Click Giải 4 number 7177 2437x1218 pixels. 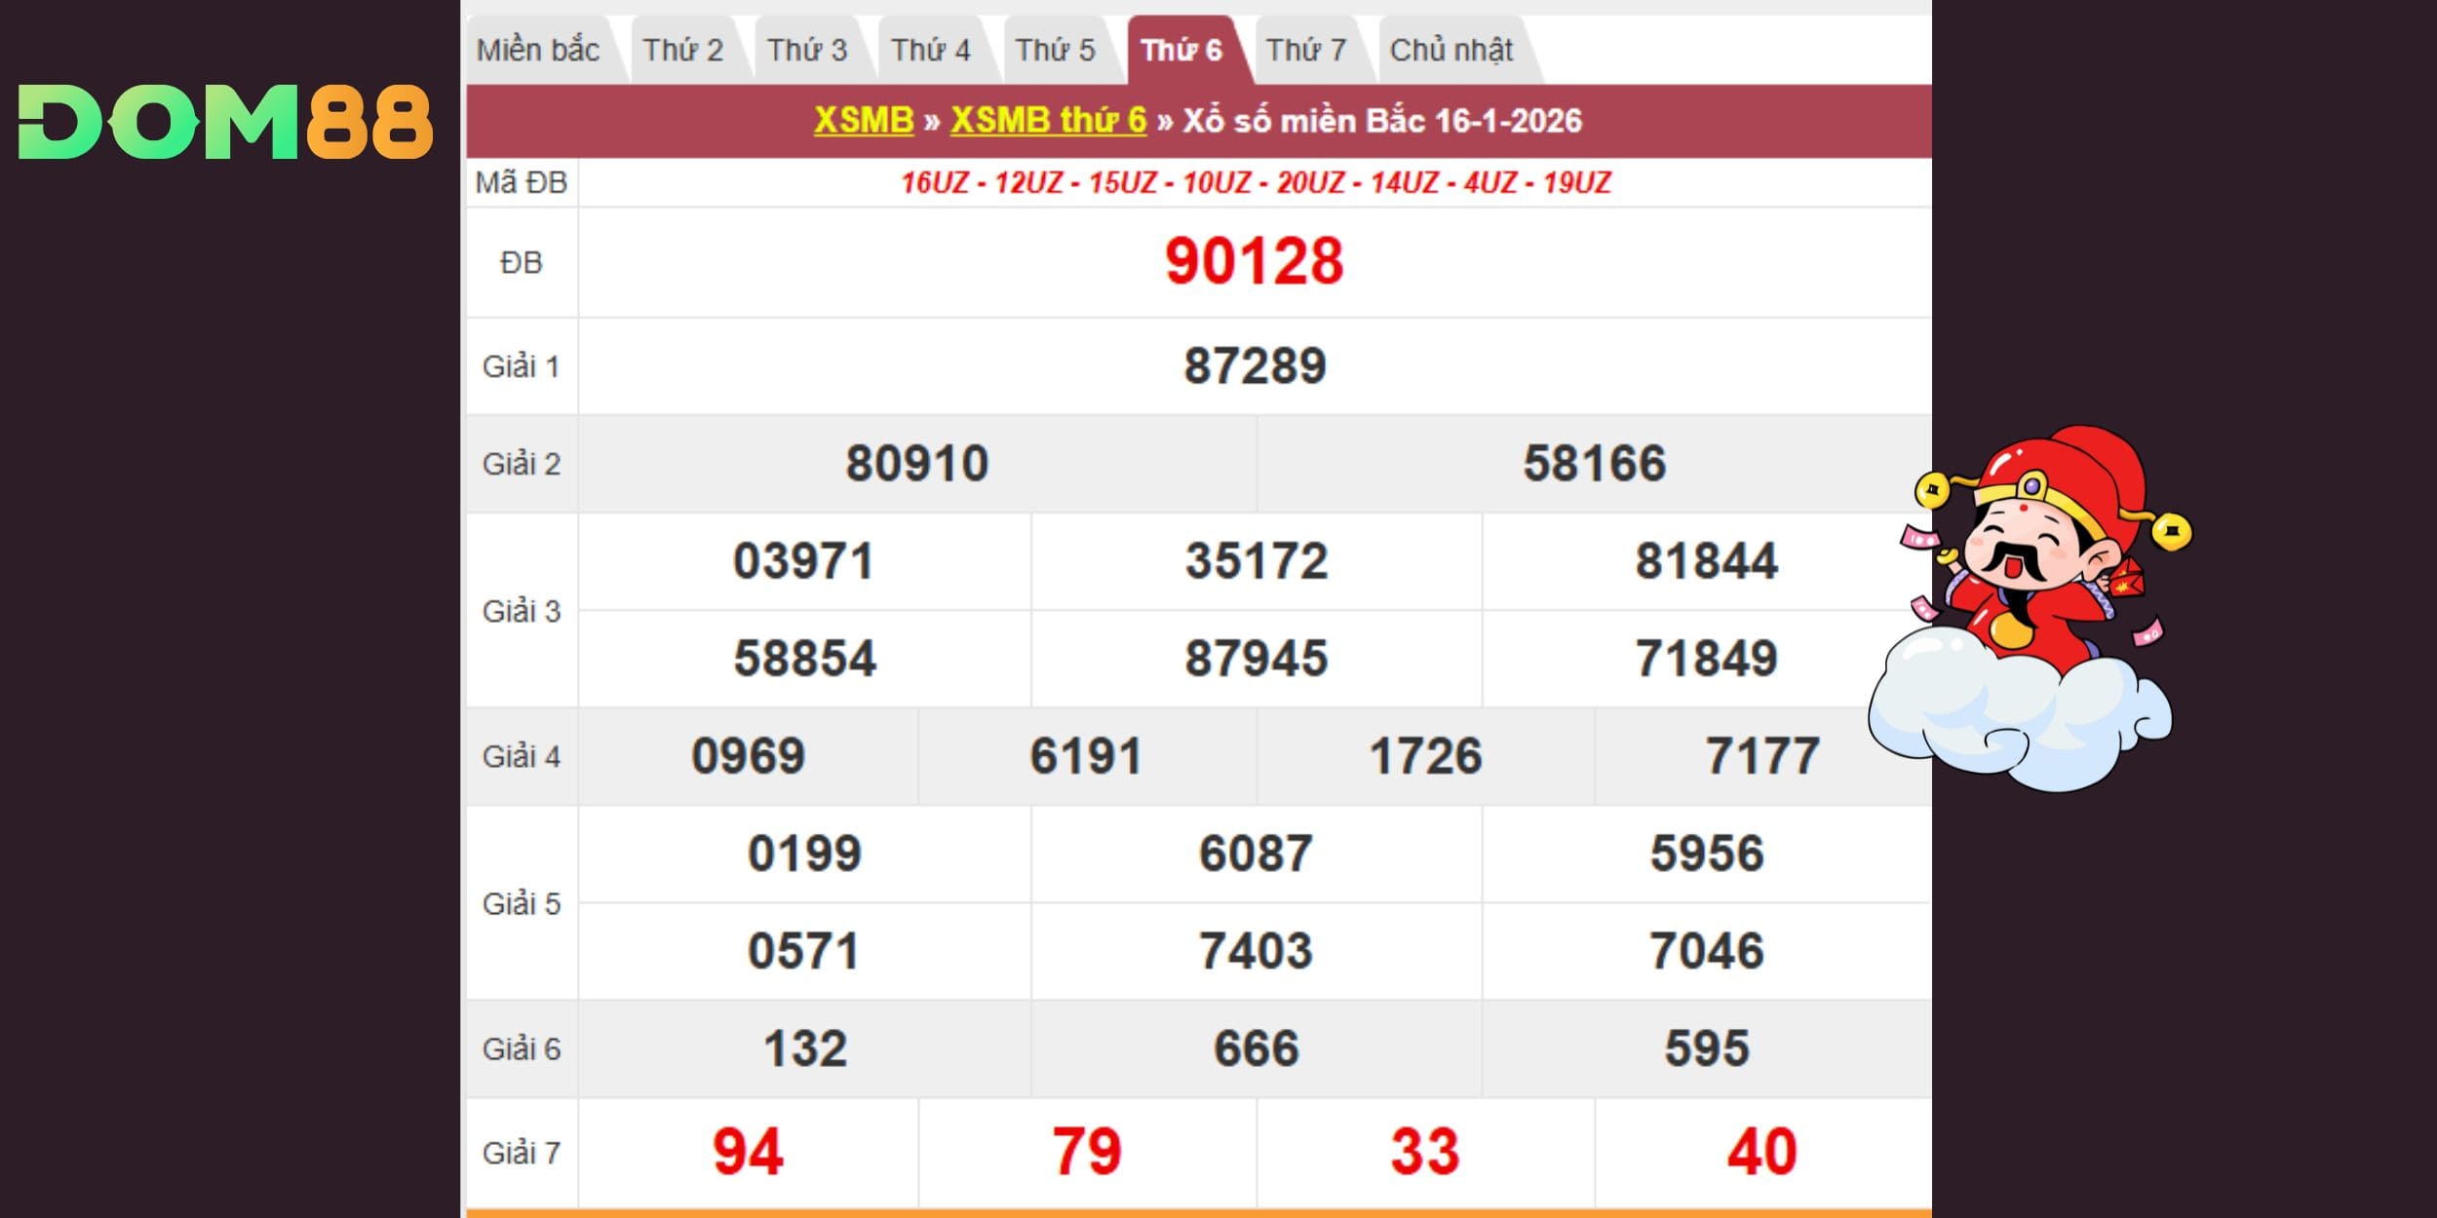[1761, 756]
